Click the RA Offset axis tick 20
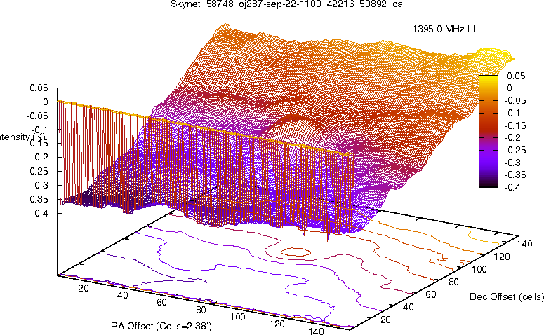This screenshot has width=544, height=335. coord(84,288)
